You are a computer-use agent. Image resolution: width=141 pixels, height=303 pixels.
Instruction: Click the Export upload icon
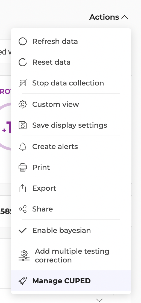23,188
